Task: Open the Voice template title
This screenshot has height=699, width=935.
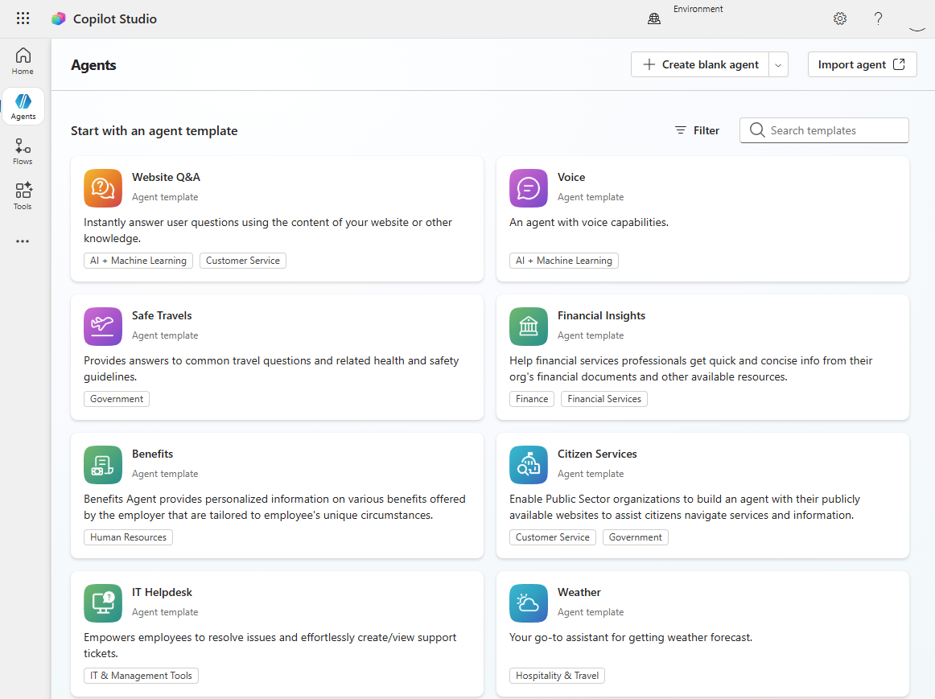Action: pos(571,177)
